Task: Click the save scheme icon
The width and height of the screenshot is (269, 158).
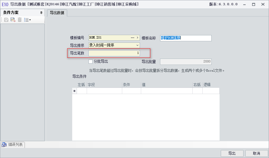Action: (x=6, y=20)
